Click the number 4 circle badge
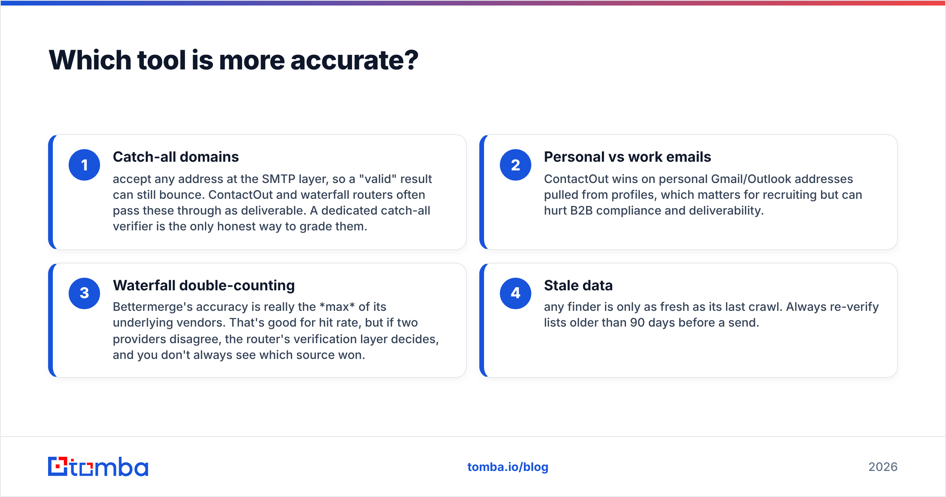Viewport: 946px width, 497px height. pyautogui.click(x=516, y=293)
